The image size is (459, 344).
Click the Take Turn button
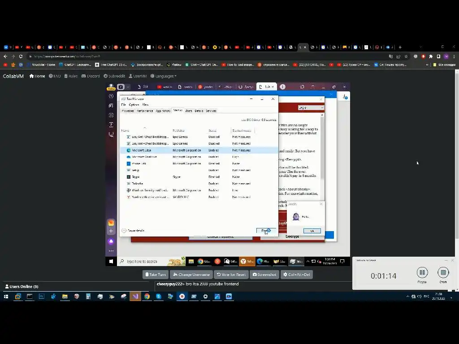pos(156,275)
